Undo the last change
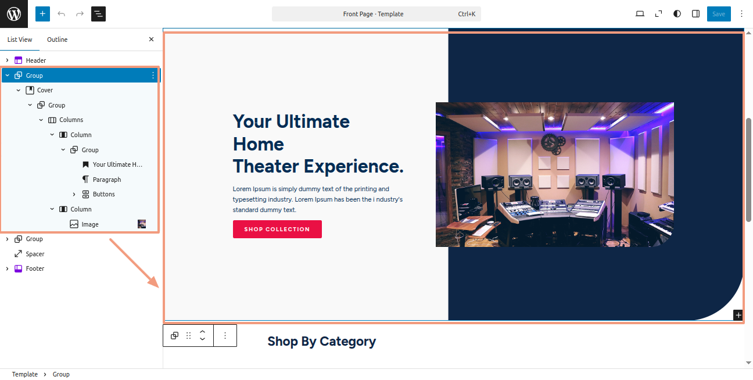This screenshot has height=380, width=753. tap(61, 14)
